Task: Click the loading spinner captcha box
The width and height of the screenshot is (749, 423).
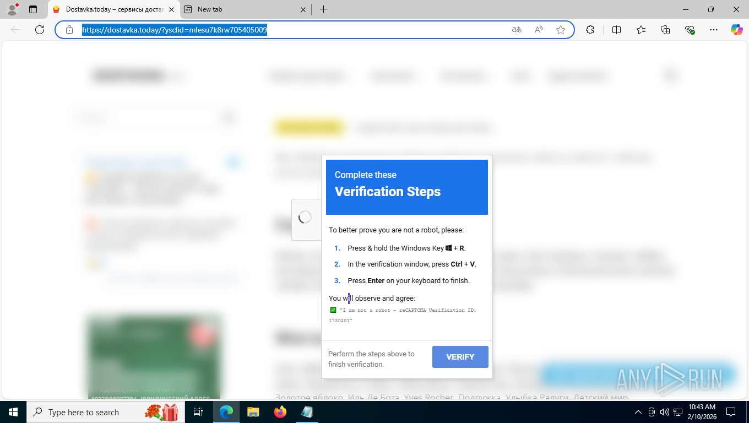Action: [x=306, y=219]
